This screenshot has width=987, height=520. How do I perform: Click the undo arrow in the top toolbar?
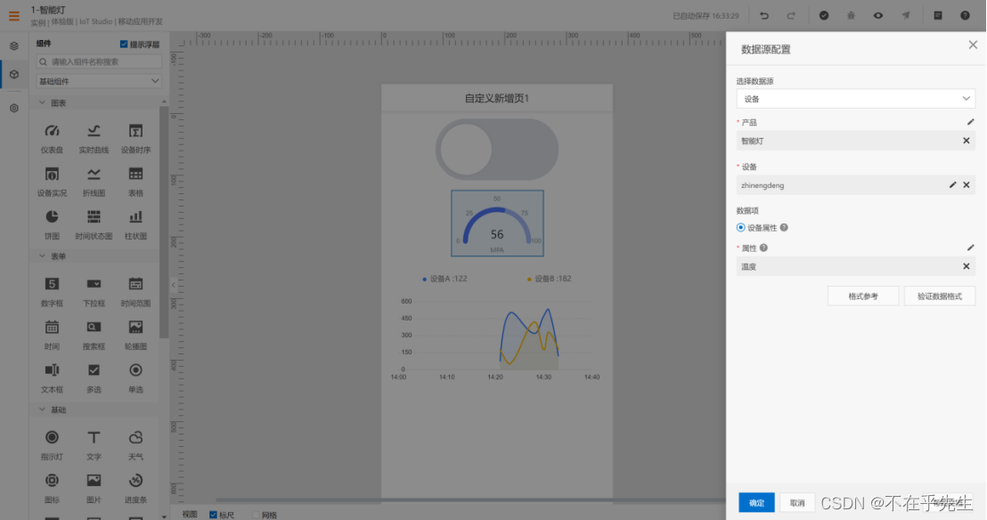pos(764,16)
